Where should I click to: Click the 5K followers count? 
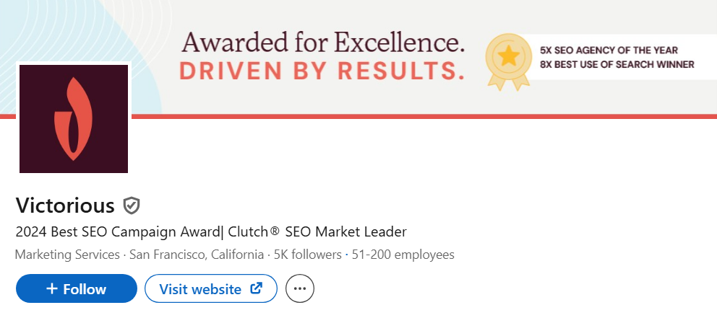pos(307,255)
